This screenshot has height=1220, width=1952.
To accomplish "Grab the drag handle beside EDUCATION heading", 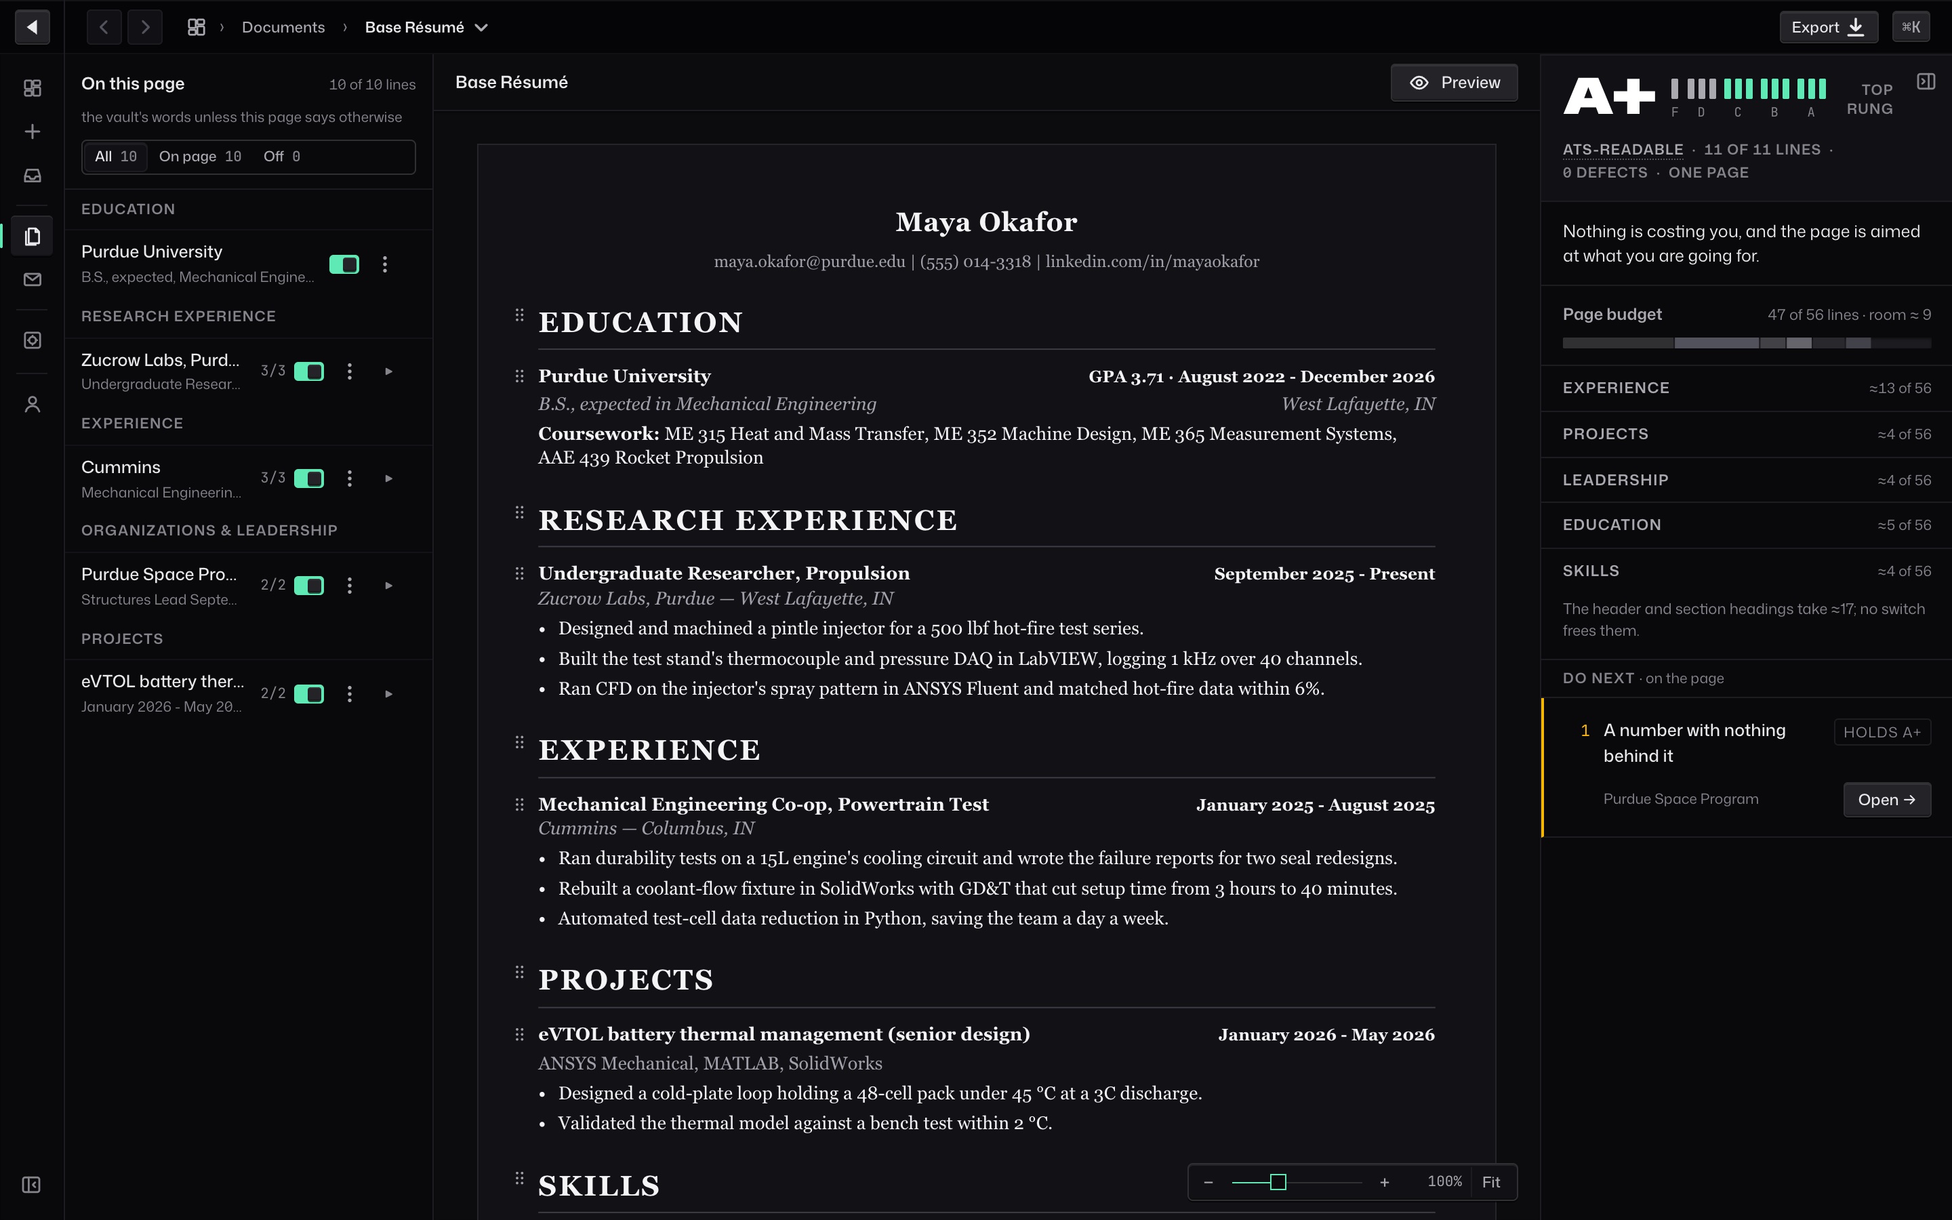I will [x=519, y=314].
